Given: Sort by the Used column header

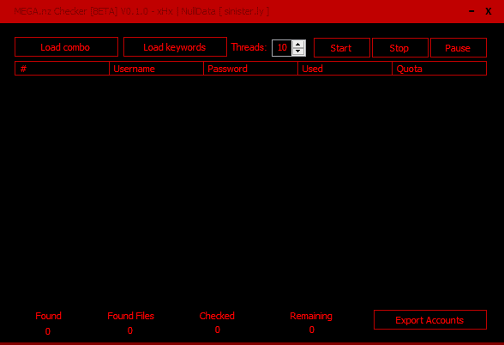Looking at the screenshot, I should (345, 69).
